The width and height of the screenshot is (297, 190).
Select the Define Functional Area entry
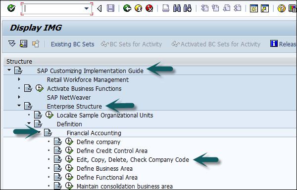click(107, 177)
